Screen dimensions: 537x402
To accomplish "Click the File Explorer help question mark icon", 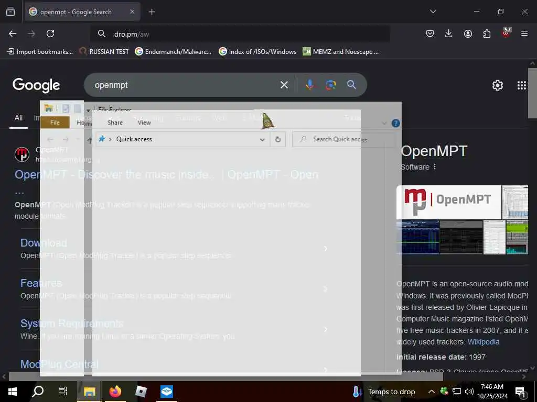I will [395, 123].
